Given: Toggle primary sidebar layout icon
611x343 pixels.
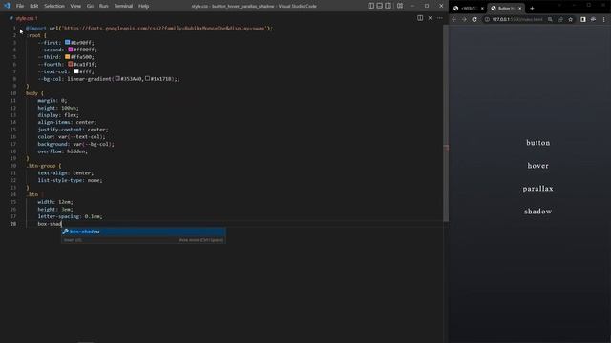Looking at the screenshot, I should tap(371, 6).
